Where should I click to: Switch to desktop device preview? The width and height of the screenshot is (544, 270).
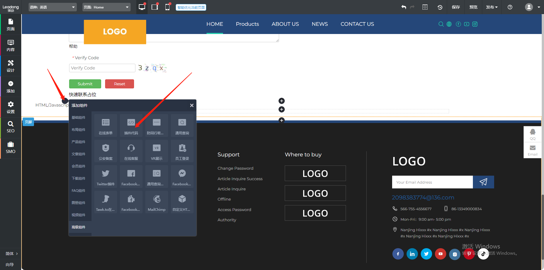(x=142, y=7)
